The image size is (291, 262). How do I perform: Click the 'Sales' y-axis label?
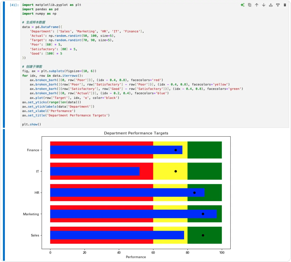(35, 235)
